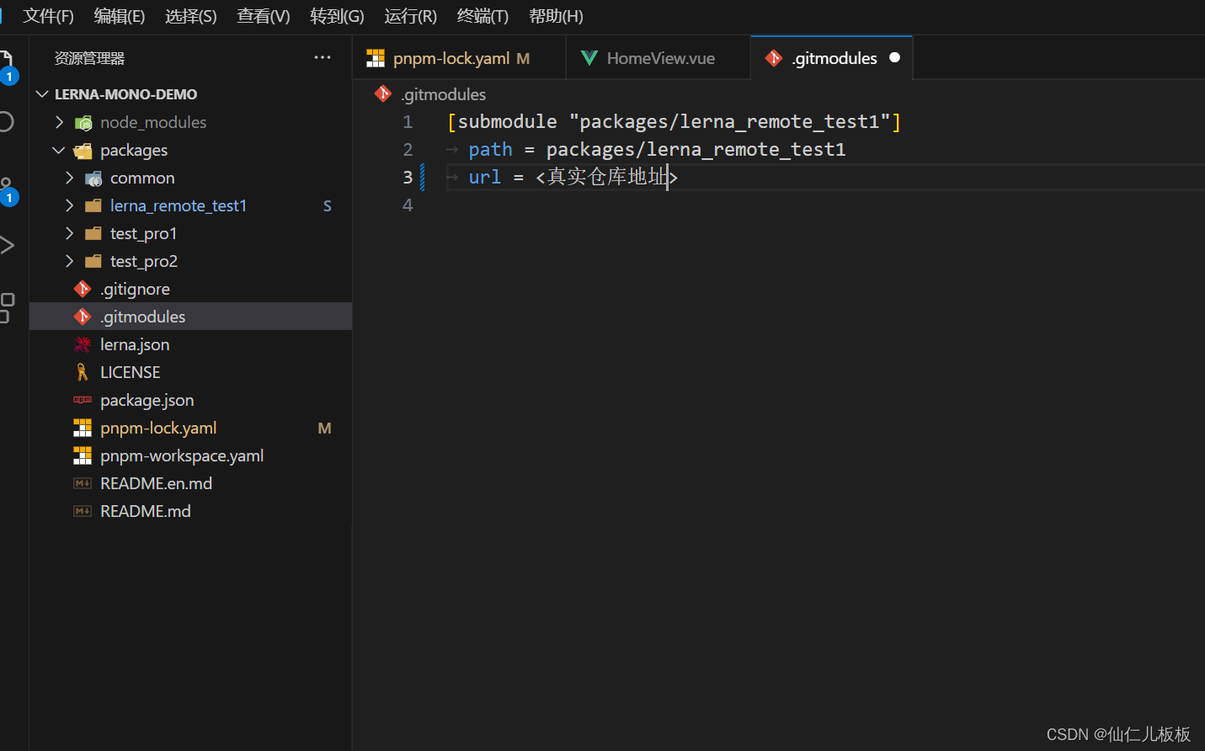Screen dimensions: 1205x751
Task: Click the url placeholder 真实仓库地址
Action: click(608, 177)
